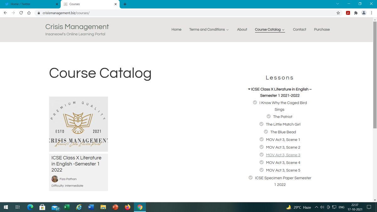377x212 pixels.
Task: Collapse the ICSE Class X lessons triangle
Action: tap(249, 90)
